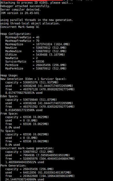Click the JVM version 20.45-b01 line
This screenshot has height=181, width=113.
pyautogui.click(x=20, y=13)
